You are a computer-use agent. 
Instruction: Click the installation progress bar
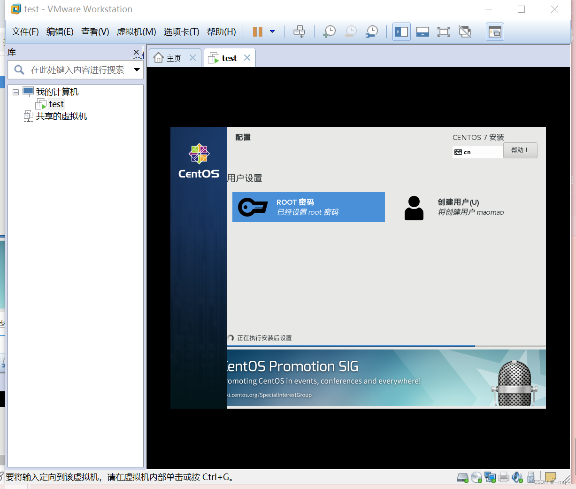click(x=386, y=346)
